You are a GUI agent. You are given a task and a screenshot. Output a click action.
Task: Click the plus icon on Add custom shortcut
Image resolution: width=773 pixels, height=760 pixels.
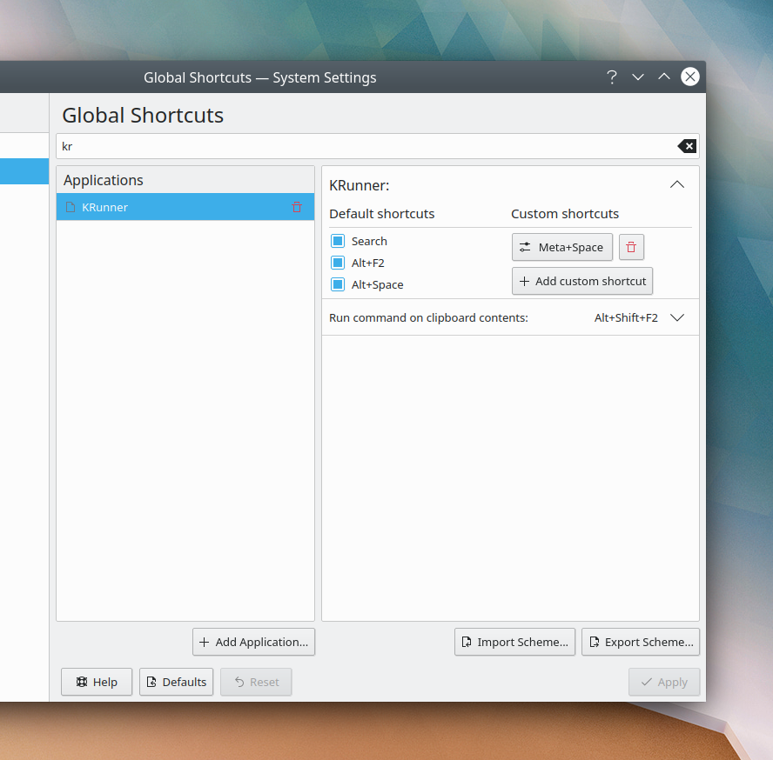click(x=523, y=281)
